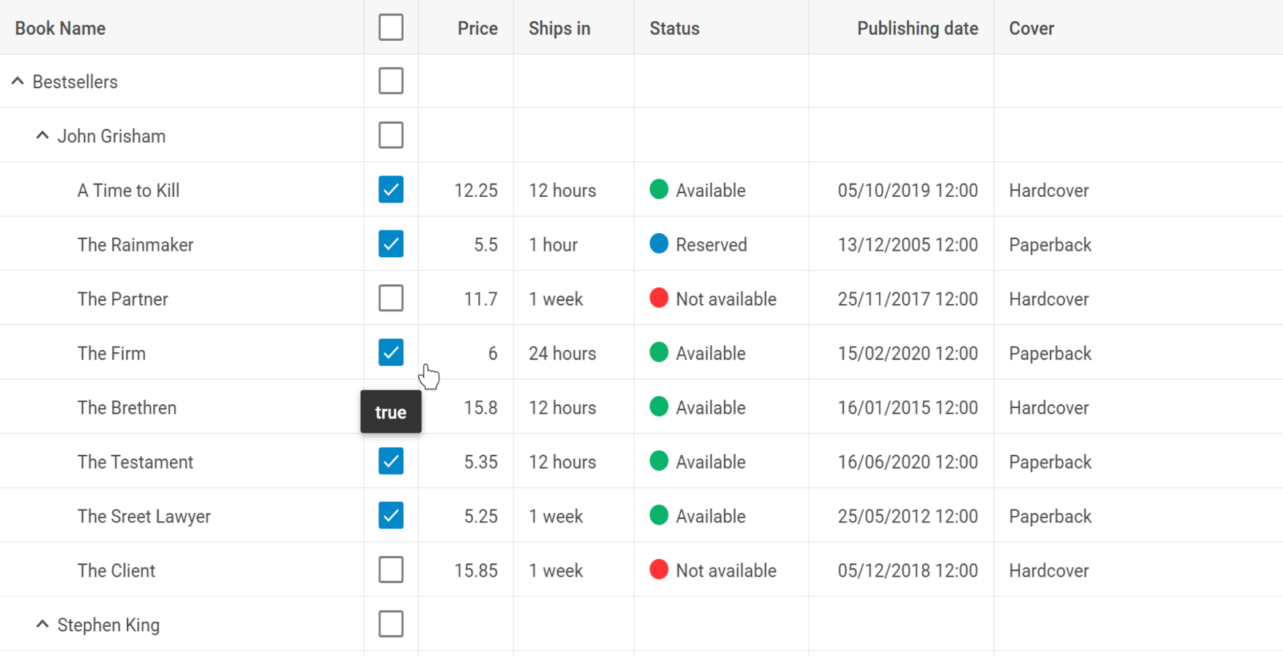
Task: Check the Stephen King row checkbox
Action: (x=391, y=624)
